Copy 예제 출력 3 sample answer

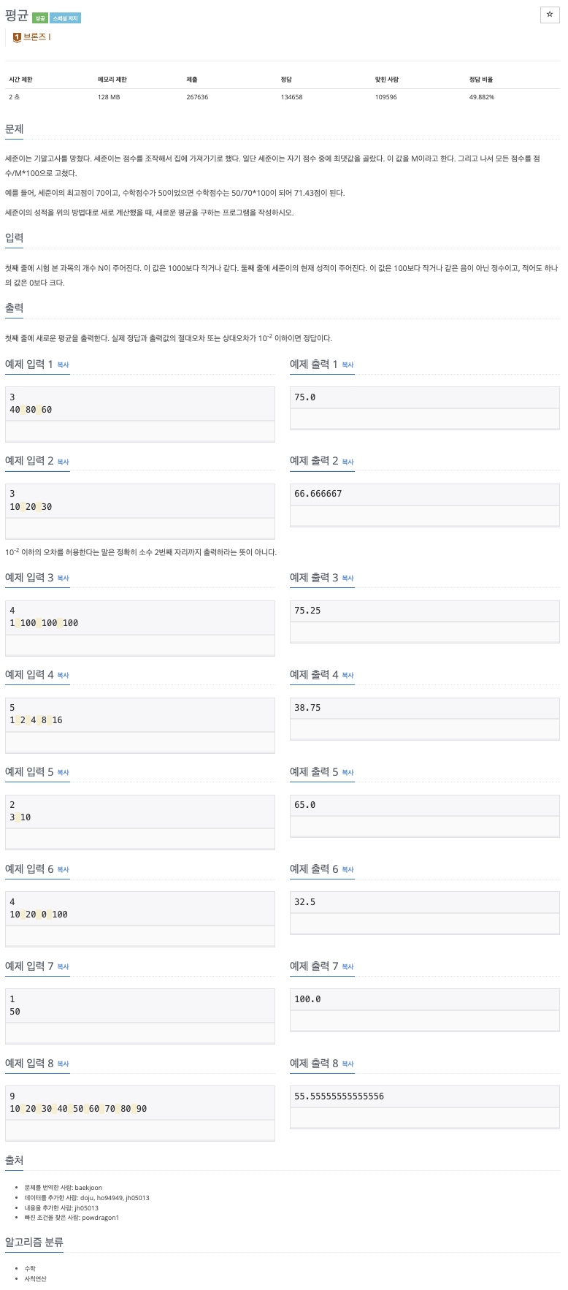[x=348, y=578]
